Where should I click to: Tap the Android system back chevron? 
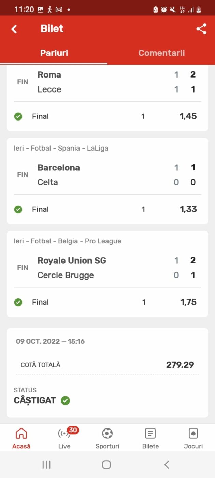click(x=167, y=465)
